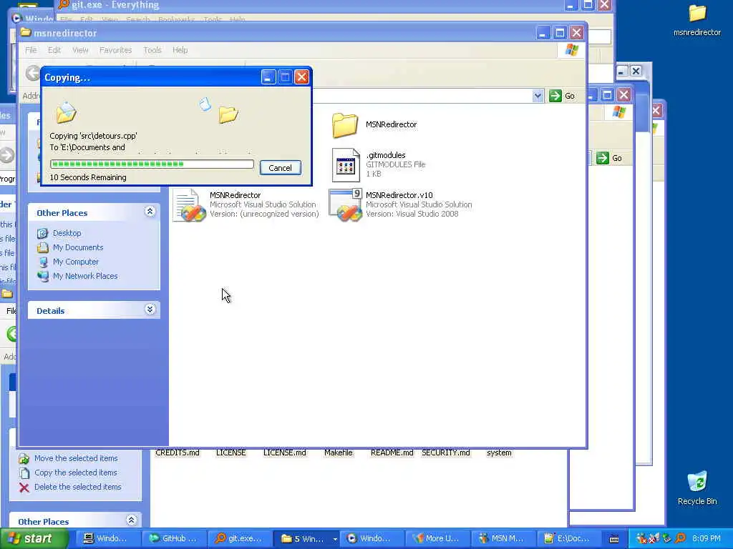Switch to the More U... taskbar item
Image resolution: width=733 pixels, height=549 pixels.
pos(437,539)
